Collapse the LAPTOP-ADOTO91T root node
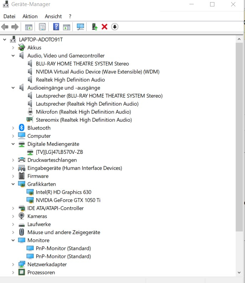The height and width of the screenshot is (283, 245). click(x=5, y=40)
